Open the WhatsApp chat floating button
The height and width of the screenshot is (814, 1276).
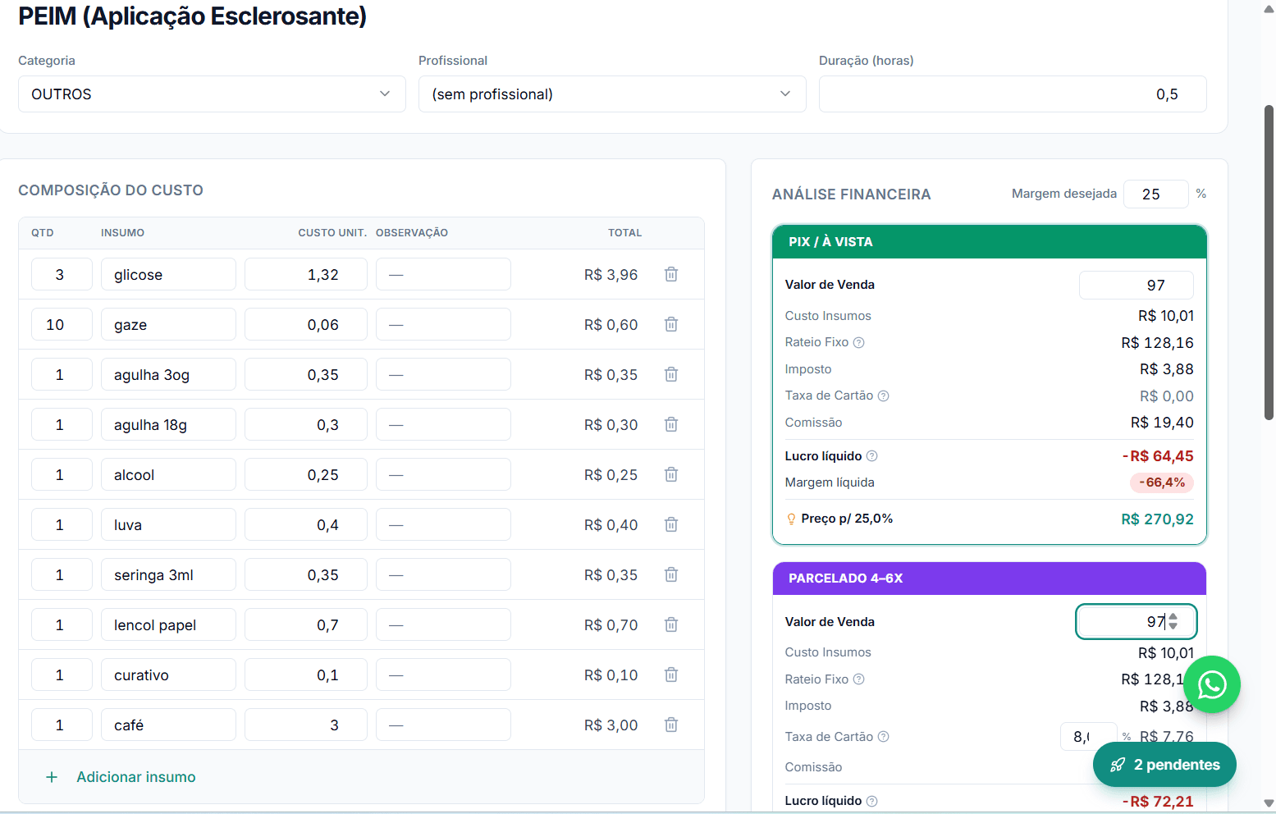click(1212, 684)
